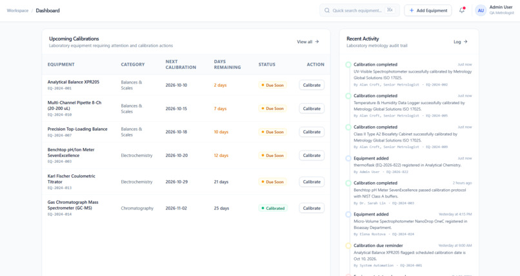Click Analytical Balance XPR205 equipment name
The image size is (520, 276).
click(x=74, y=82)
